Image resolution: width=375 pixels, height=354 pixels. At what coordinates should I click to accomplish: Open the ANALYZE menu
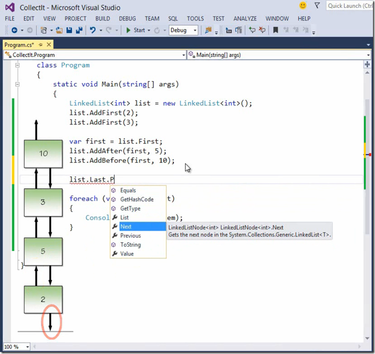245,19
